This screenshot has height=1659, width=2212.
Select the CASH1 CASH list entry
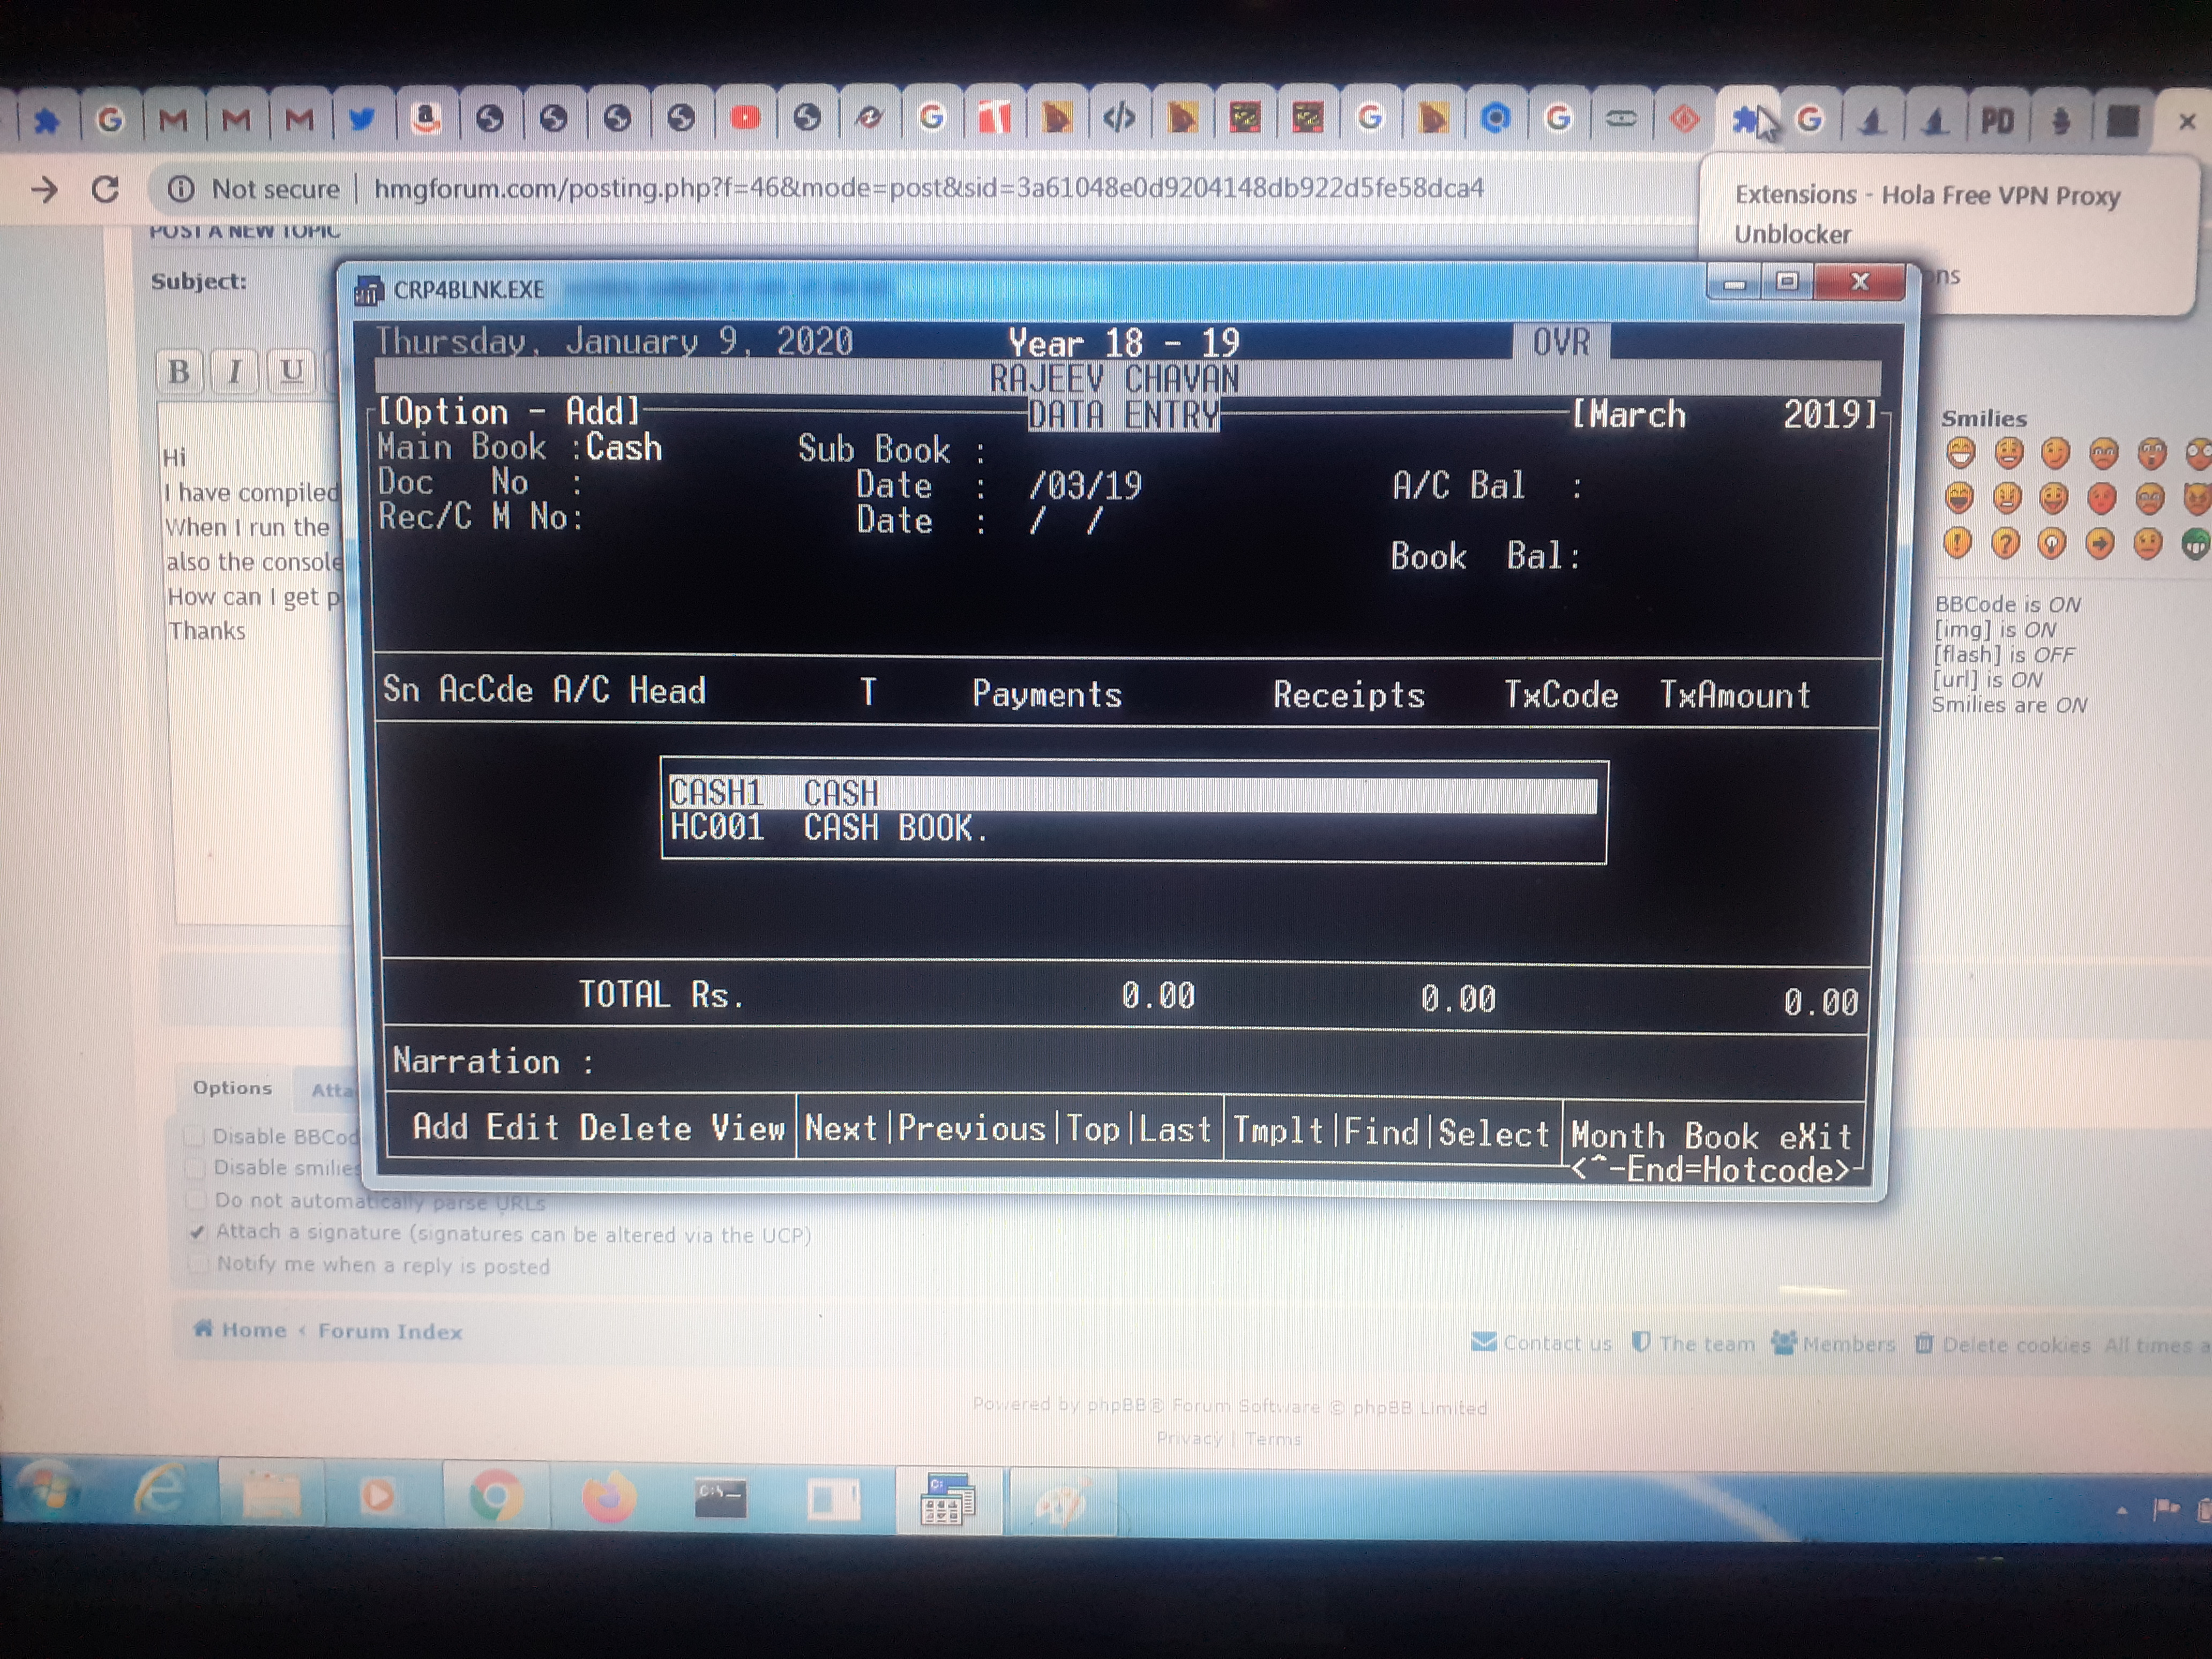1133,794
